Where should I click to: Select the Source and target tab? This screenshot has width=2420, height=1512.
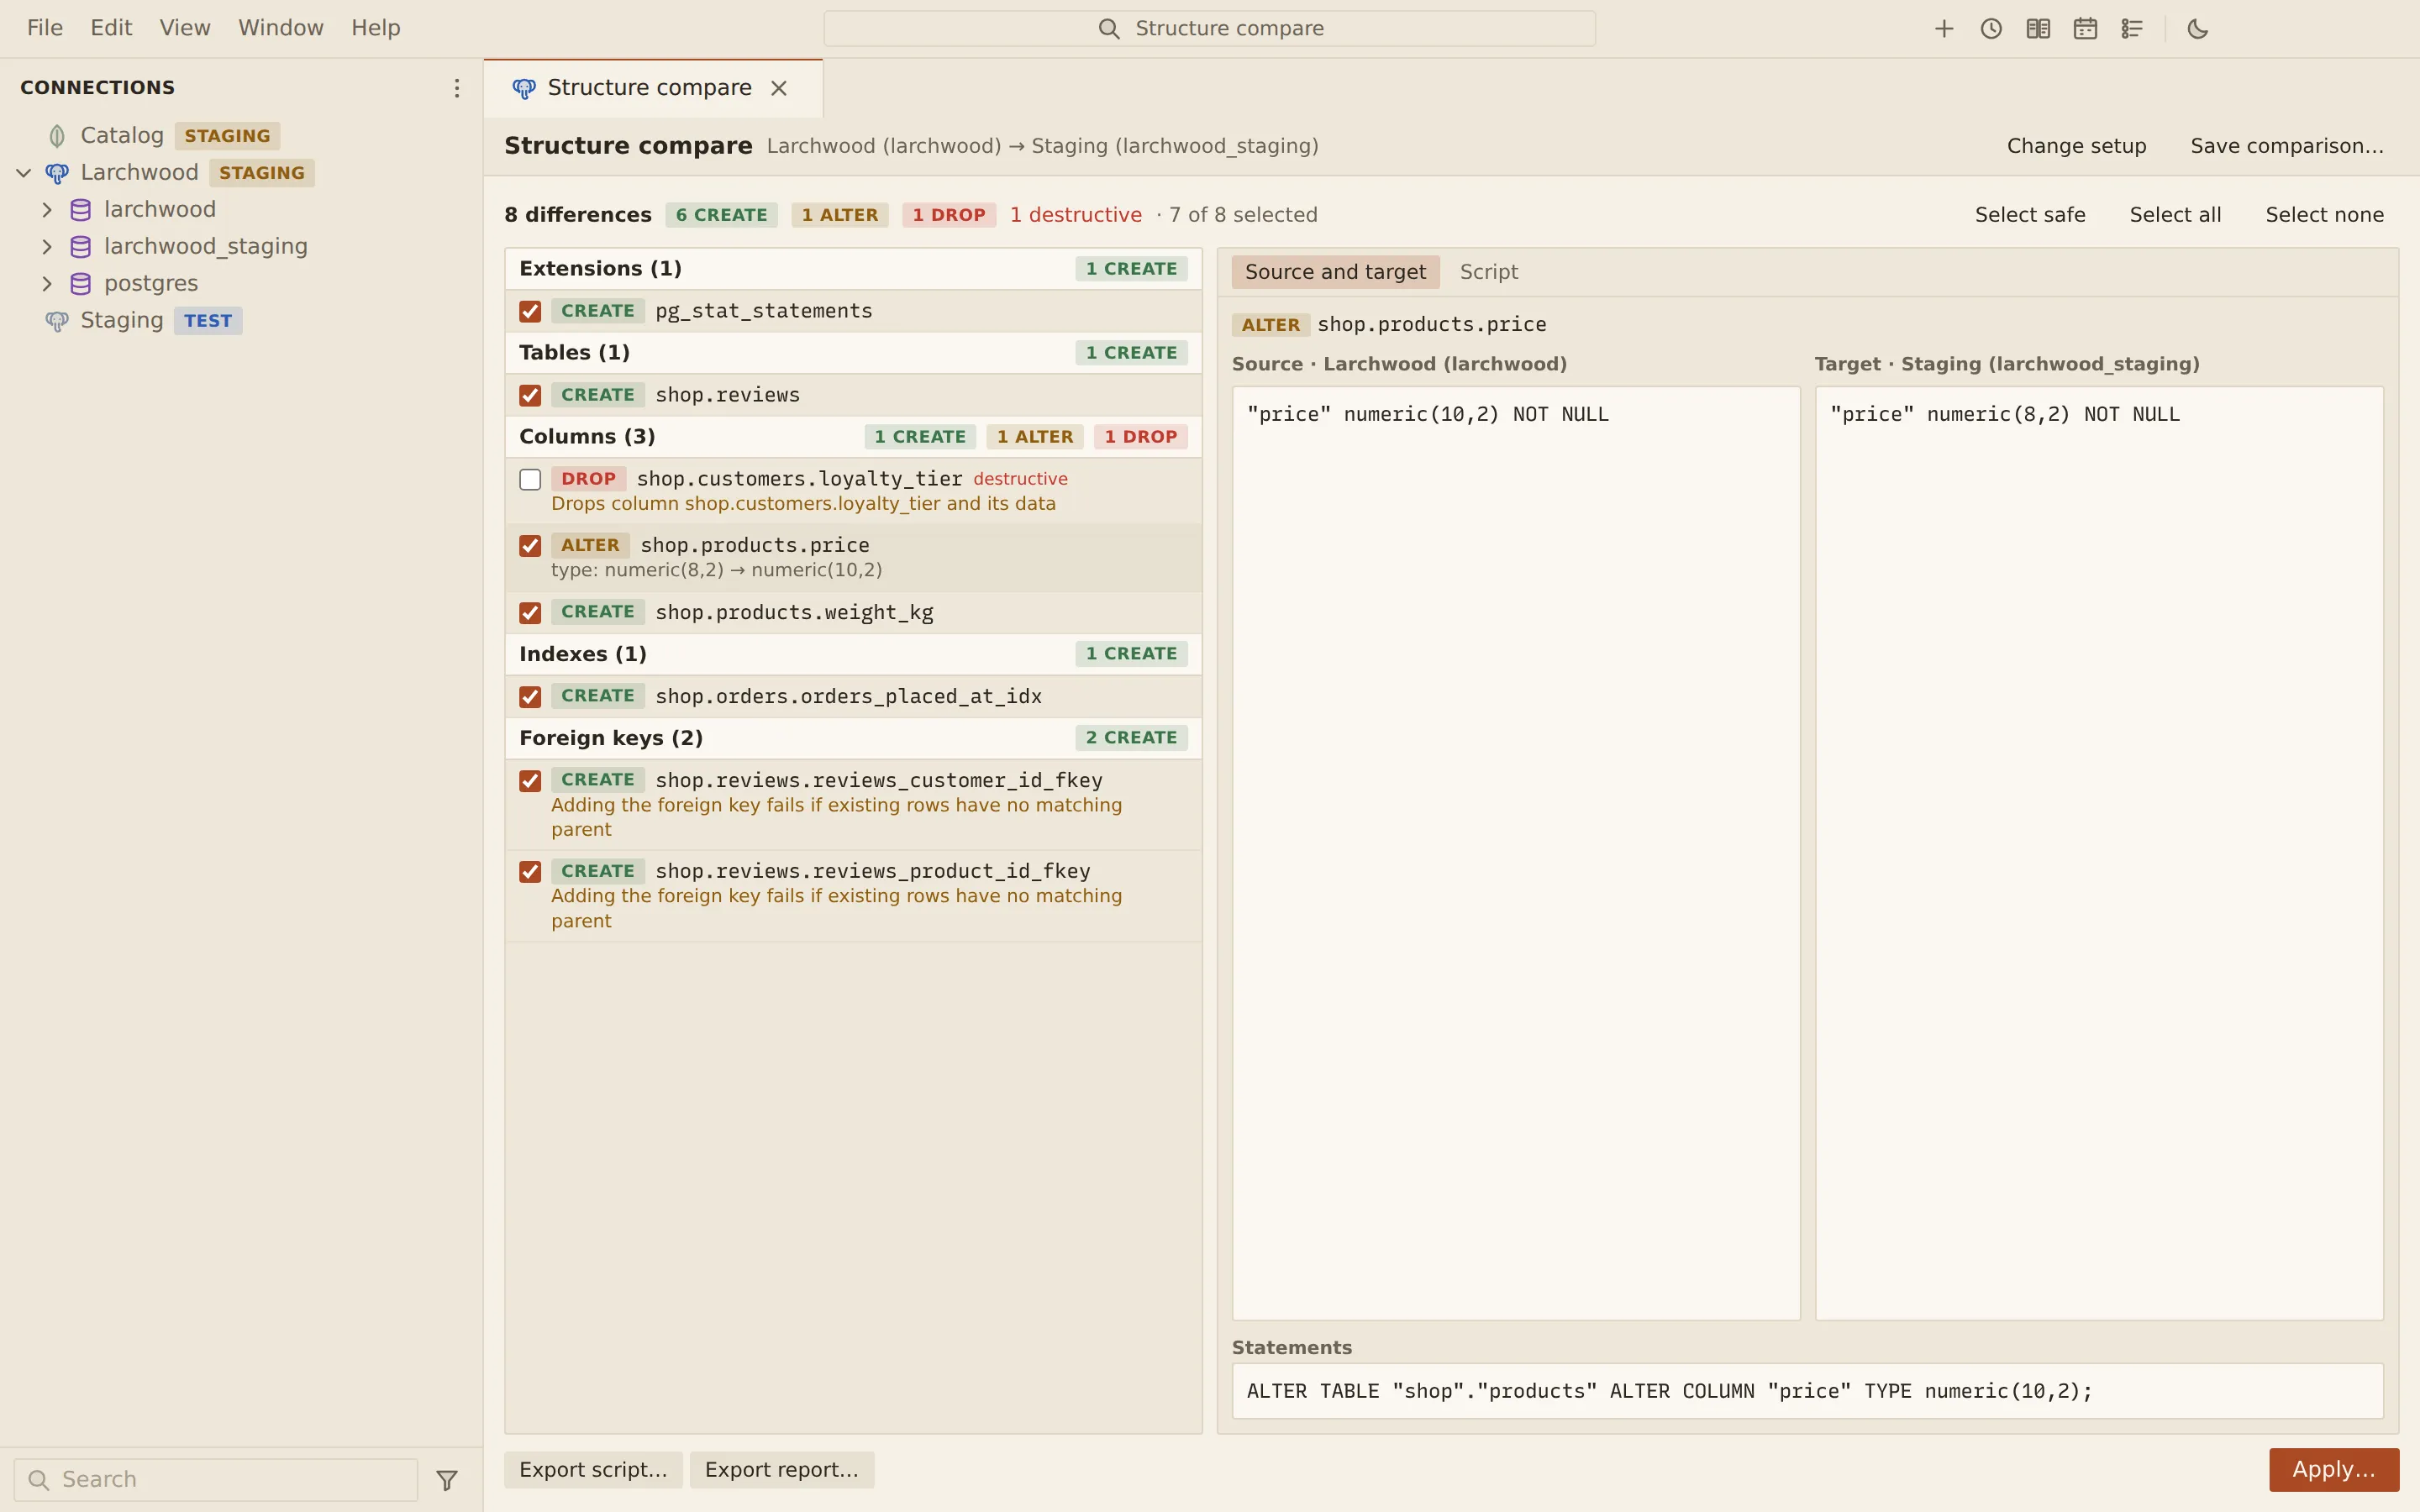pos(1335,272)
